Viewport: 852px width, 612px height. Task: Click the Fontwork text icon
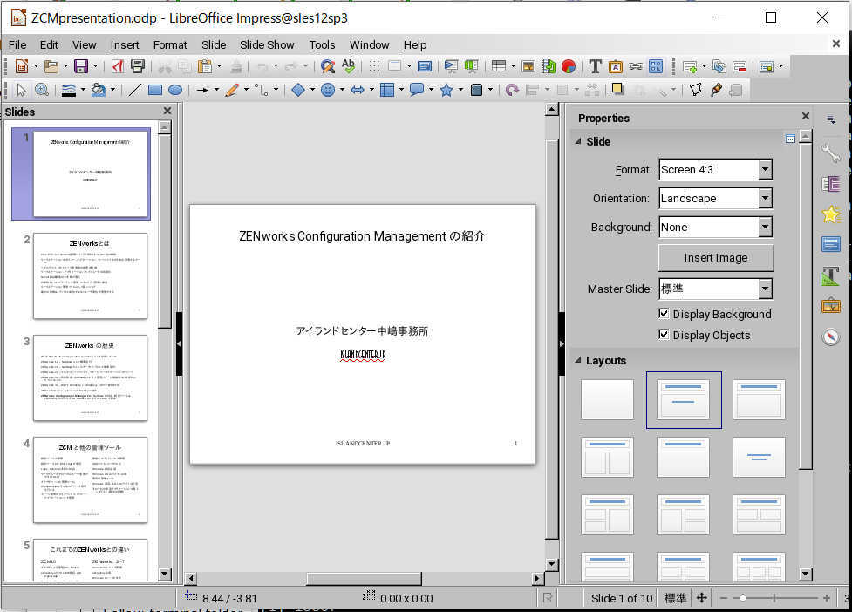point(615,66)
